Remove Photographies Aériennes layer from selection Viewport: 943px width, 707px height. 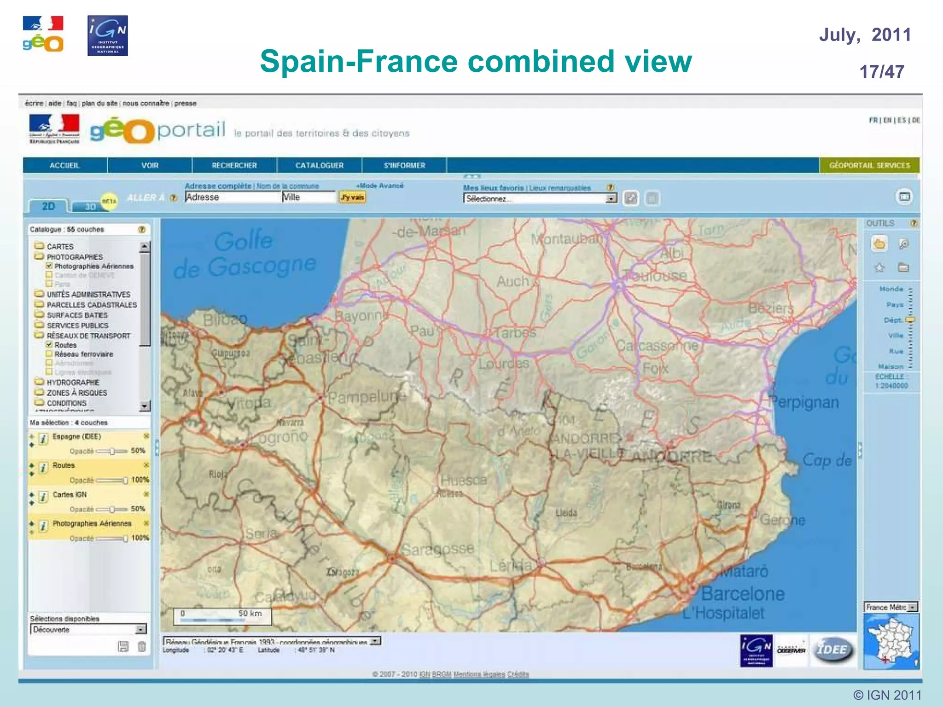click(x=146, y=523)
